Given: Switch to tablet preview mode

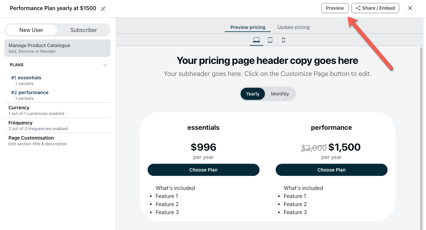Looking at the screenshot, I should (x=270, y=40).
